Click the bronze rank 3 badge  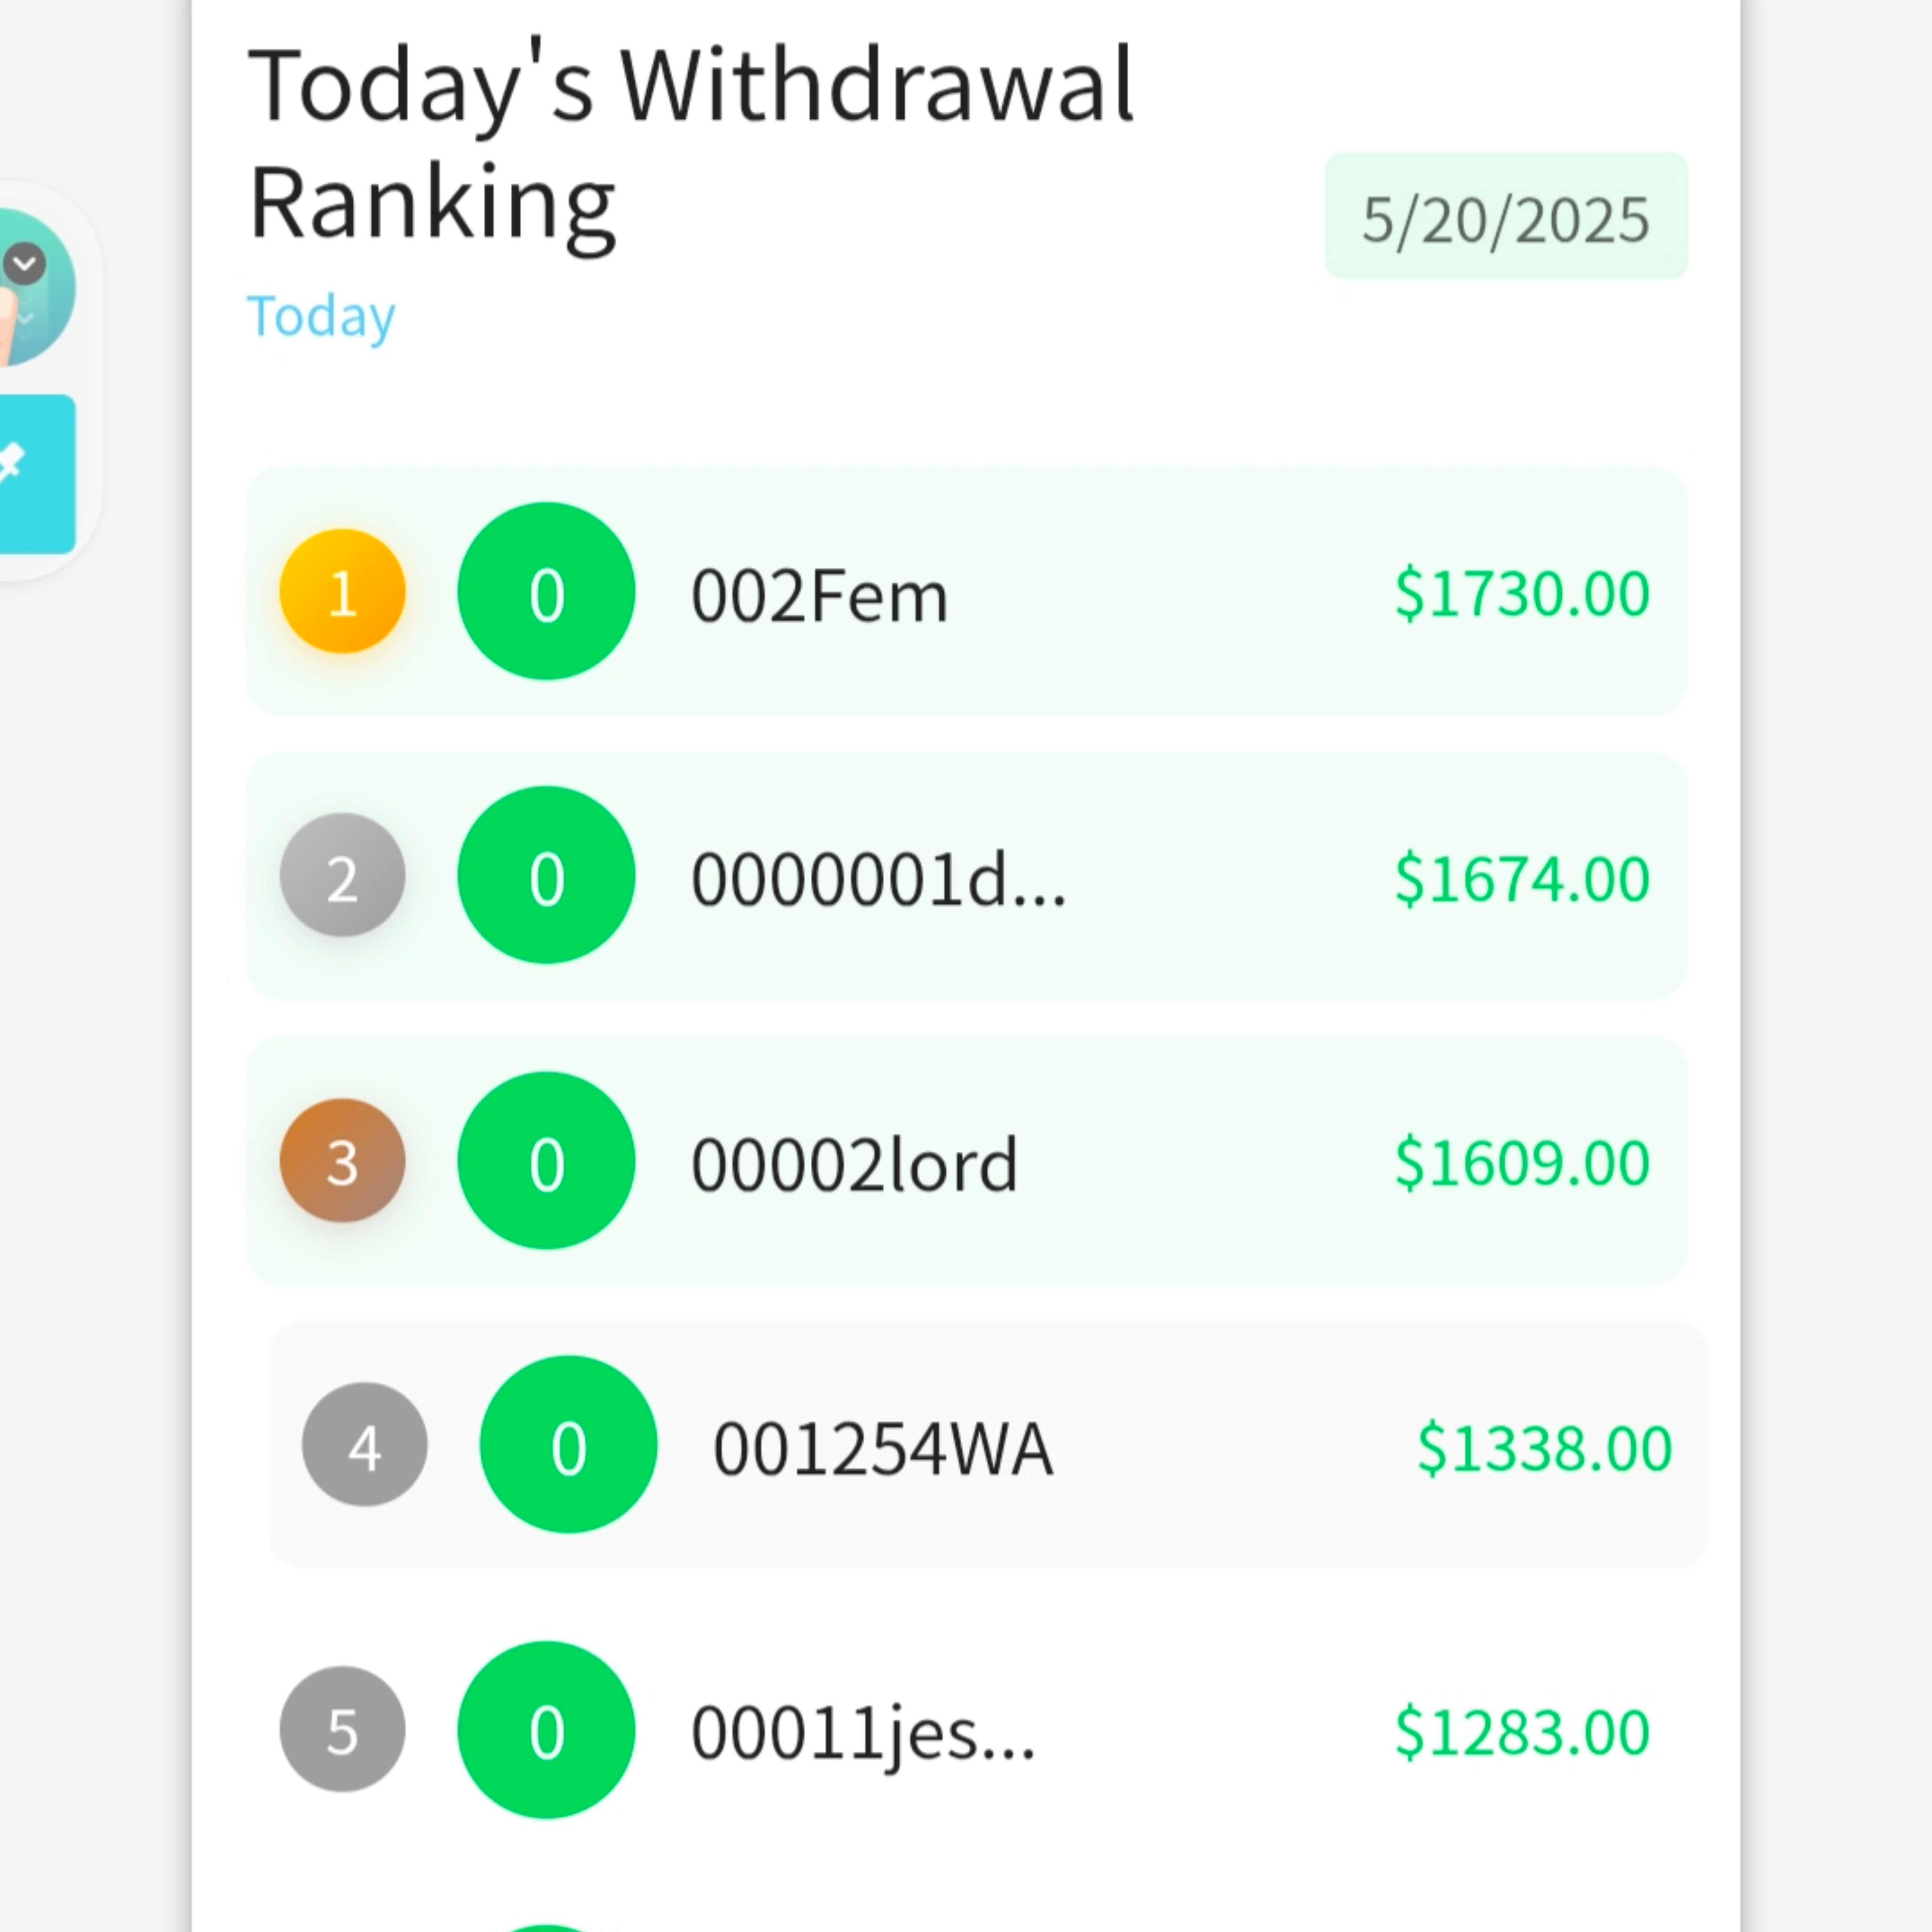[x=342, y=1160]
